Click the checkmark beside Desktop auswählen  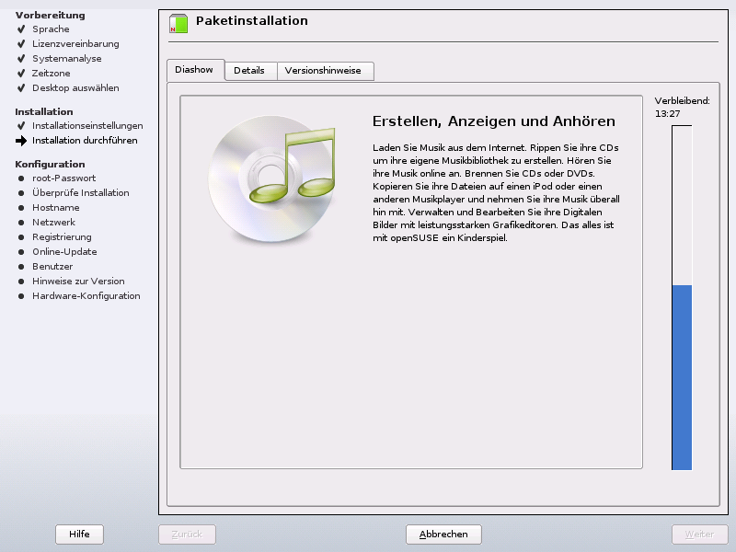[x=21, y=87]
